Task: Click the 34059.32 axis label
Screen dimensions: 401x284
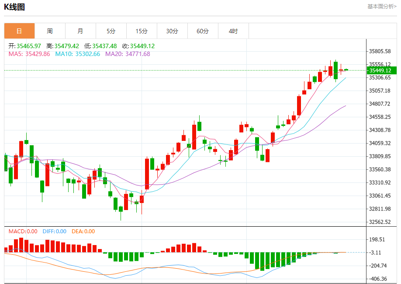Action: point(380,143)
